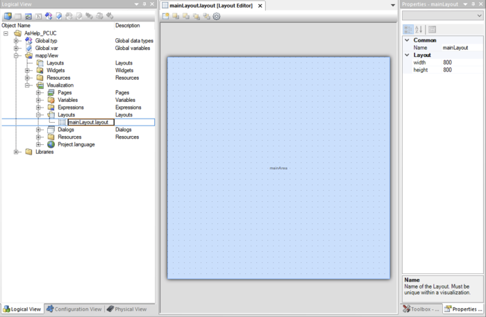
Task: Switch to the Logical View tab
Action: pyautogui.click(x=22, y=309)
